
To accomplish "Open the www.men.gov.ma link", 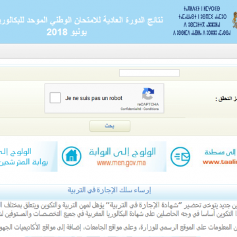I will 121,163.
